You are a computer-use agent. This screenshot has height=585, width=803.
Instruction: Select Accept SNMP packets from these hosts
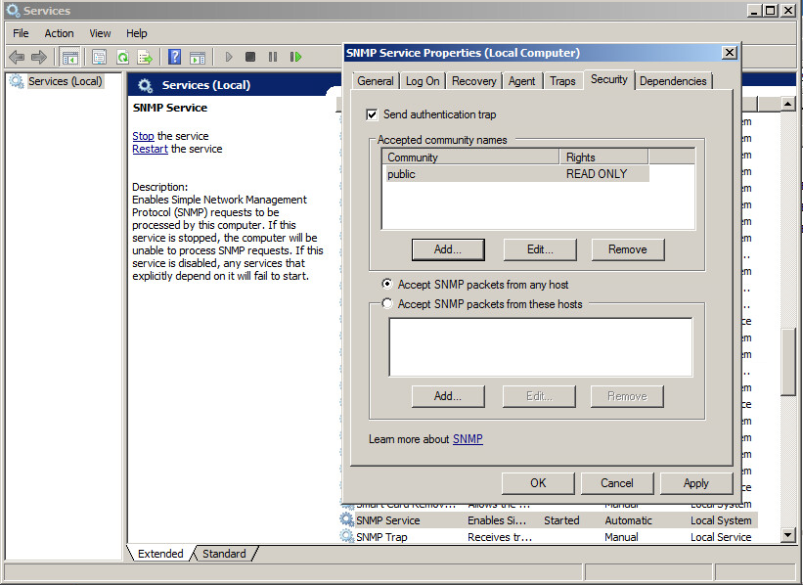pos(387,304)
